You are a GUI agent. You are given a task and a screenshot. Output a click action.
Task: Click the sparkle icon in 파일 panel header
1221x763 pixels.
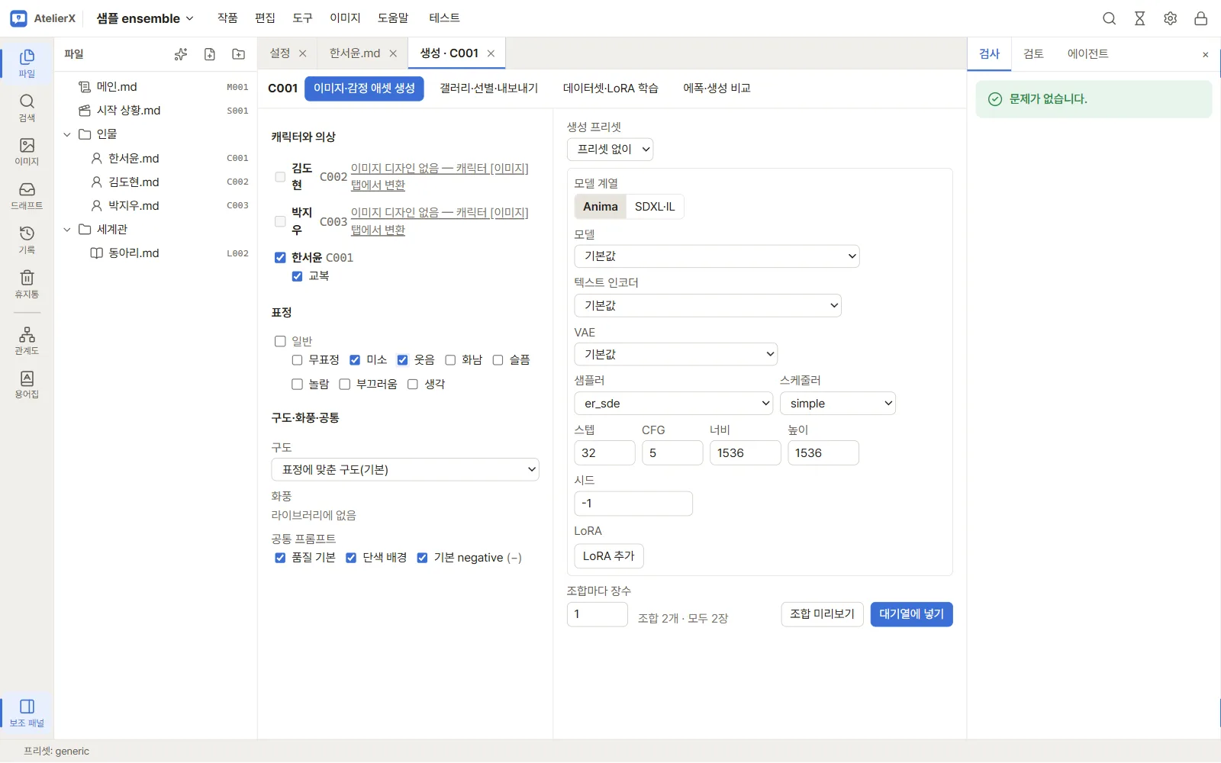[181, 54]
